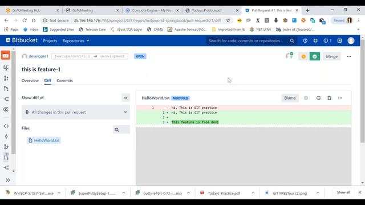
Task: Open All changes in this pull request dropdown
Action: coord(76,112)
